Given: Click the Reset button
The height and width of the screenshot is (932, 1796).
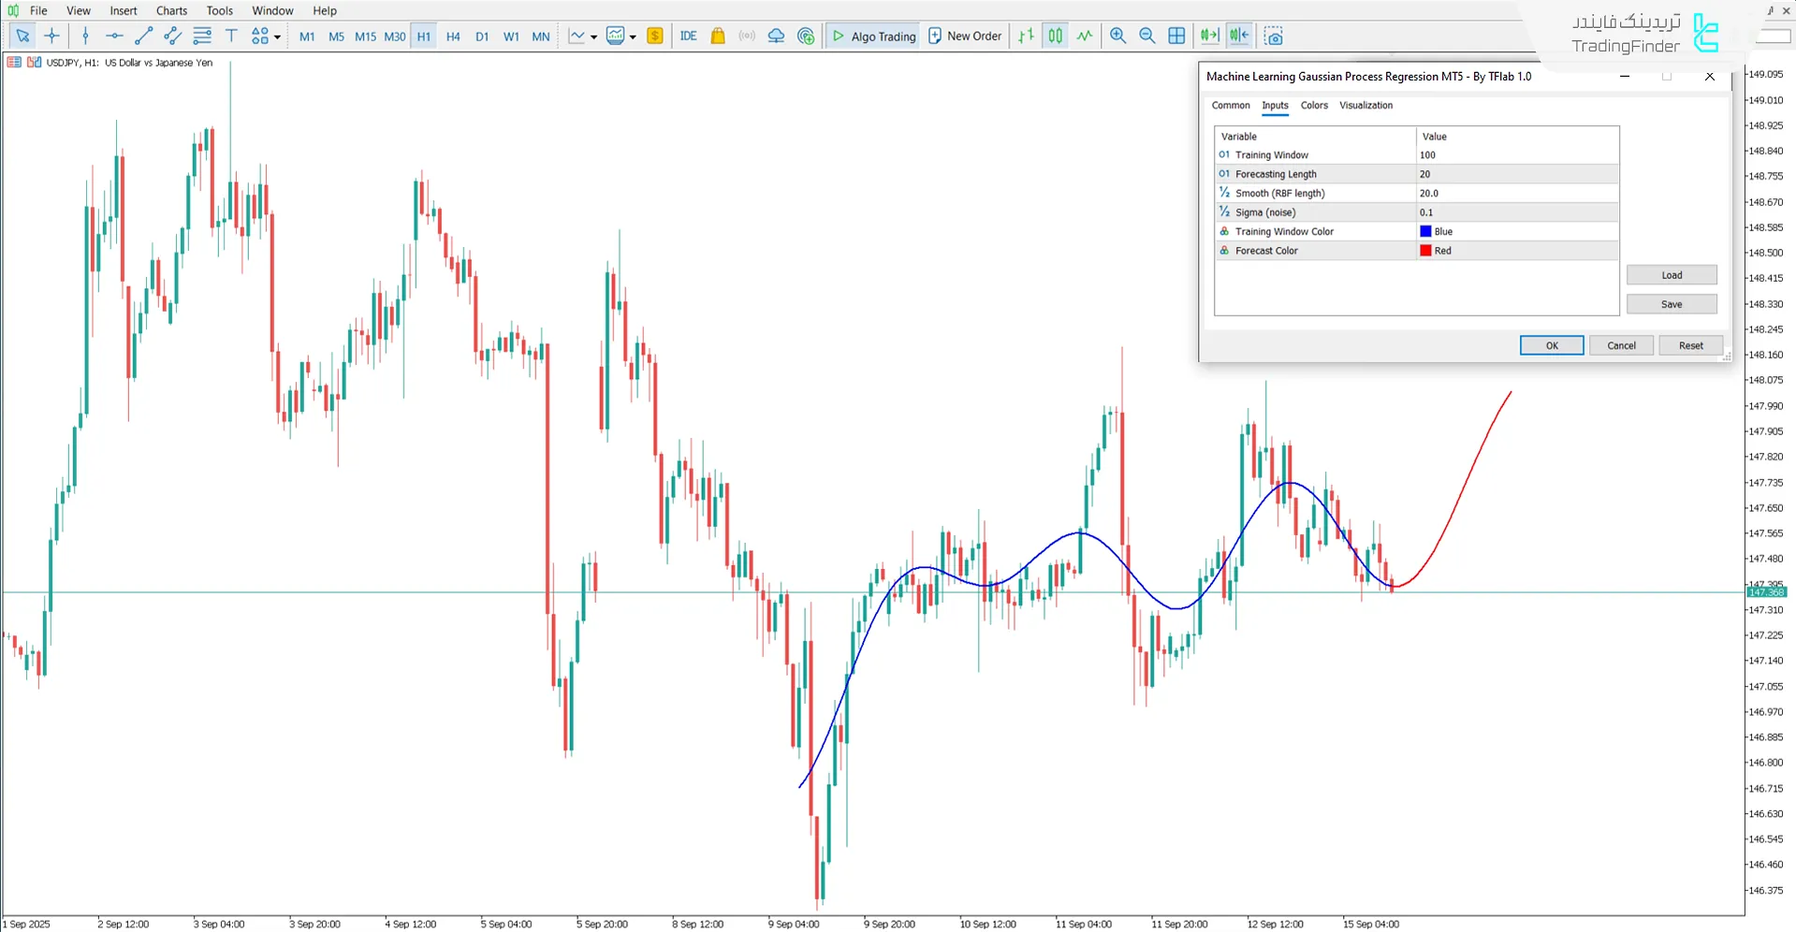Looking at the screenshot, I should [1690, 345].
